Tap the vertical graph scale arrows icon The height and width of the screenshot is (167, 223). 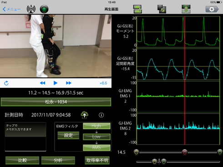coord(186,9)
